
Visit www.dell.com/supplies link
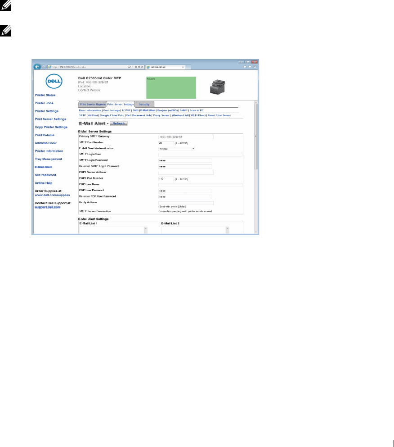(52, 195)
